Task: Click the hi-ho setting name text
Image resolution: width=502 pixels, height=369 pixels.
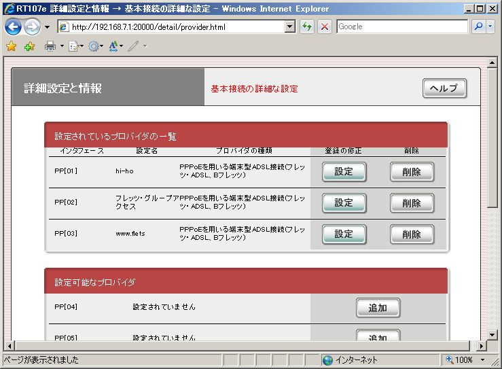Action: (124, 171)
